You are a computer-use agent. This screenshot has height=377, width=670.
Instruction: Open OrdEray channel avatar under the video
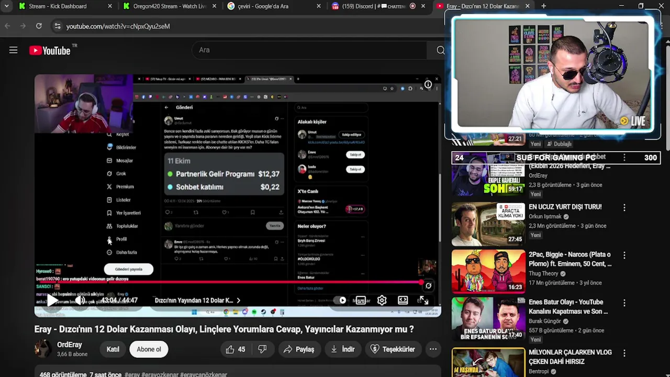point(43,349)
